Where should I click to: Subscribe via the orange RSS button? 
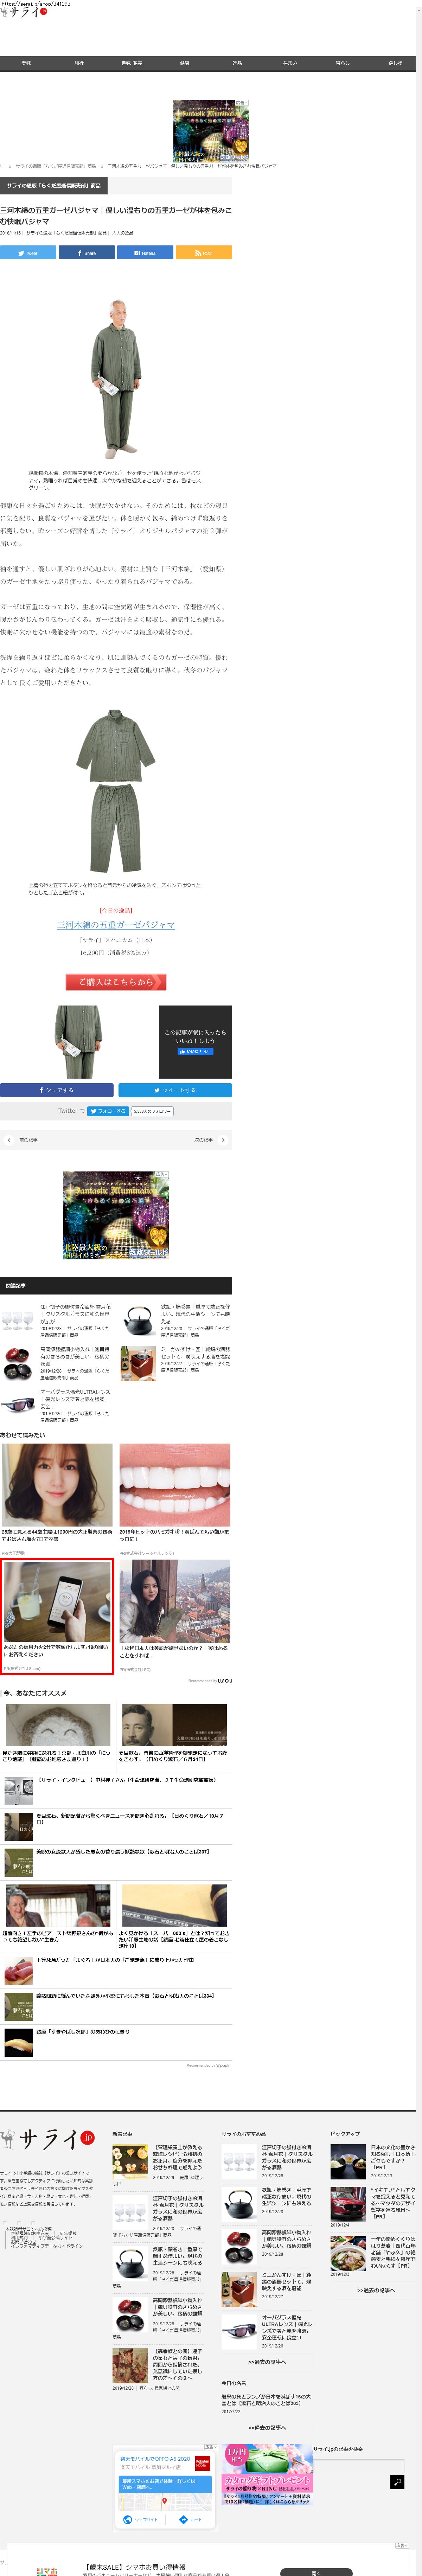(x=204, y=253)
